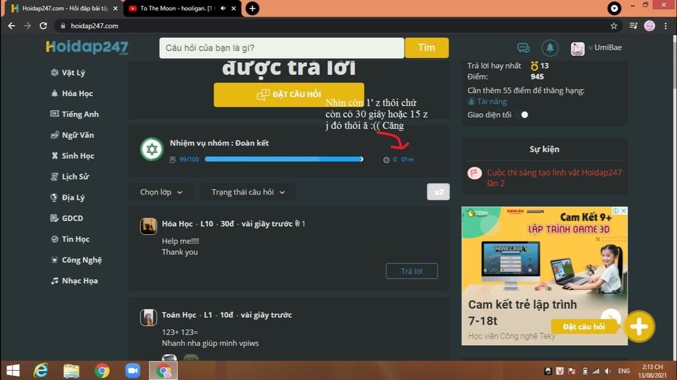Viewport: 677px width, 380px height.
Task: Open the Chrome menu
Action: 665,26
